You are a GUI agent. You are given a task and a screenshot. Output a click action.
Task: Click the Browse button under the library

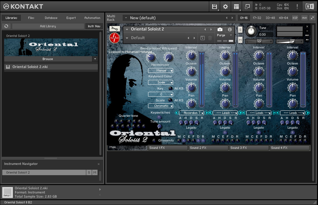48,59
